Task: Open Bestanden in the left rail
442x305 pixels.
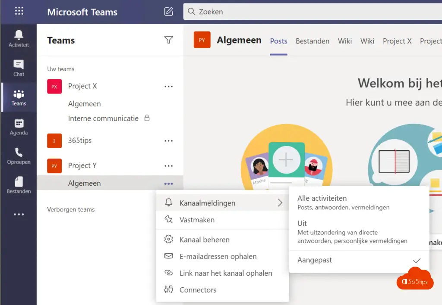Action: [x=19, y=185]
